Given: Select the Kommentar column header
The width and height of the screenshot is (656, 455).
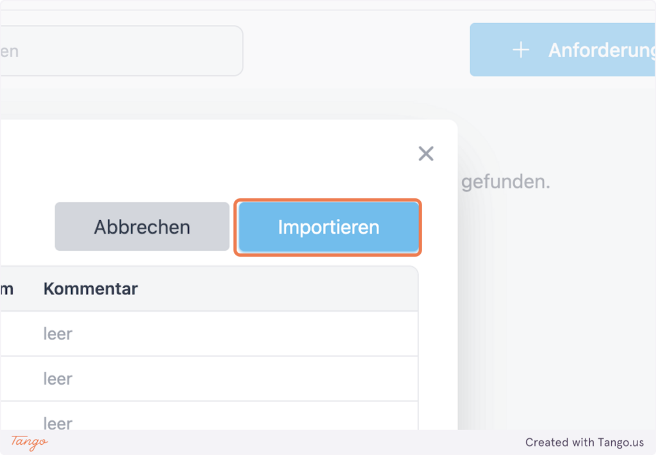Looking at the screenshot, I should tap(90, 289).
